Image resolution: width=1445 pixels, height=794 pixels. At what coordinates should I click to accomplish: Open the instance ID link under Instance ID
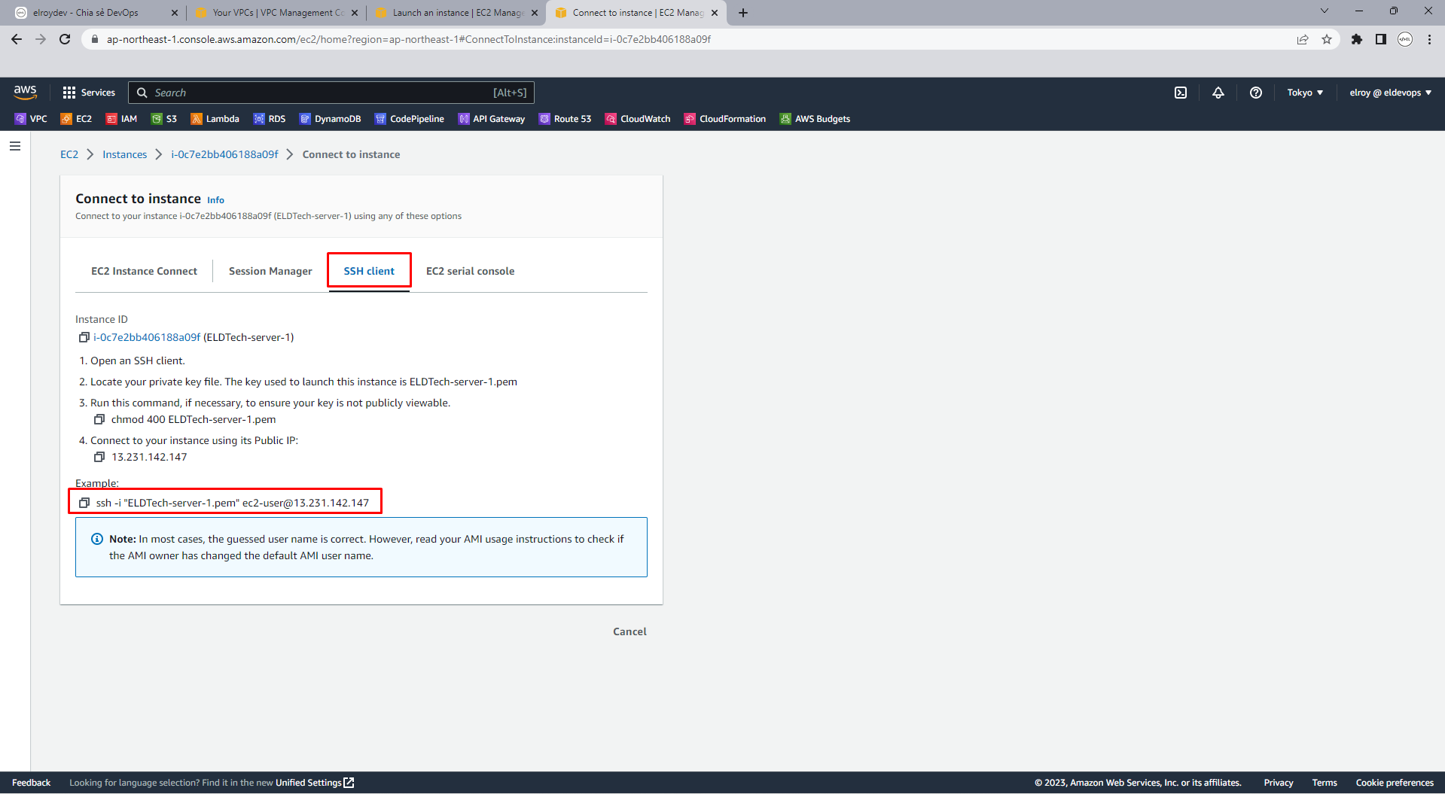pyautogui.click(x=147, y=337)
